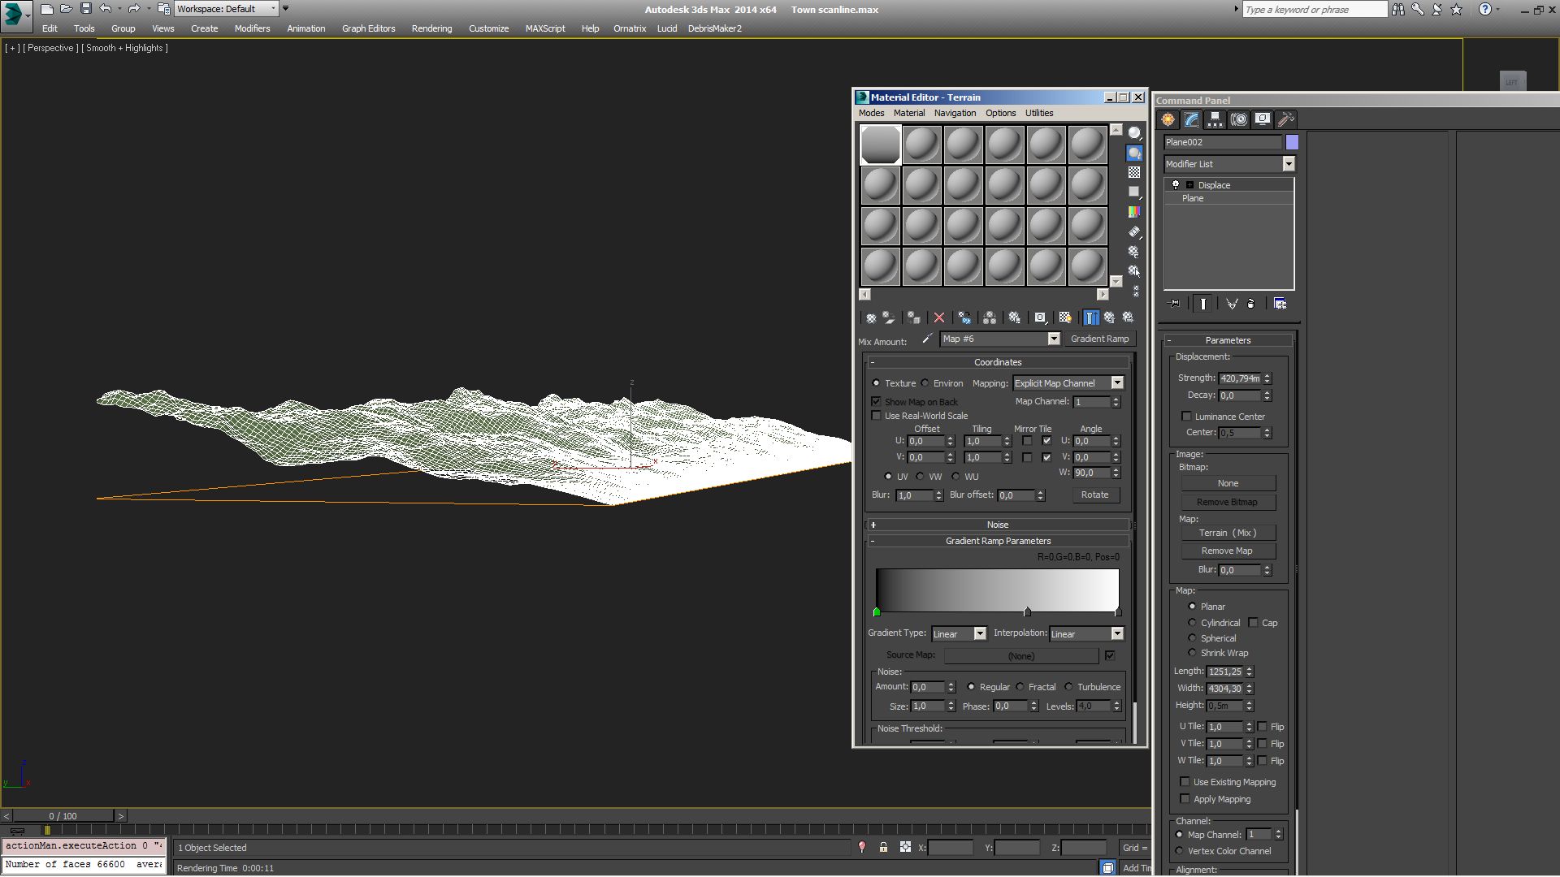Click the Go to Parent icon
1560x877 pixels.
pos(1109,318)
